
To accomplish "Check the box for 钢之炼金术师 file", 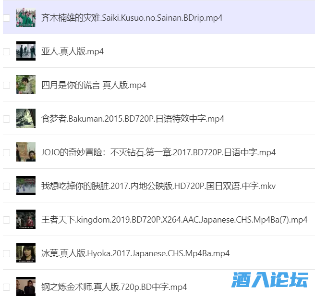I will point(6,287).
